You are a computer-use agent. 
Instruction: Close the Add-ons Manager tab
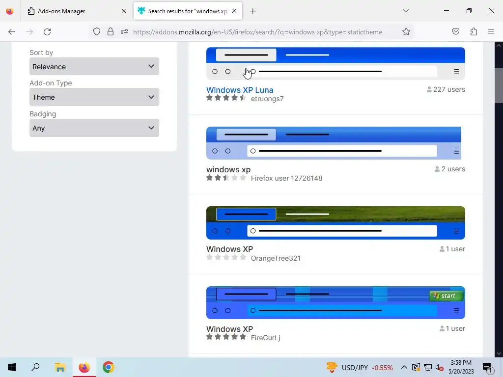tap(124, 11)
